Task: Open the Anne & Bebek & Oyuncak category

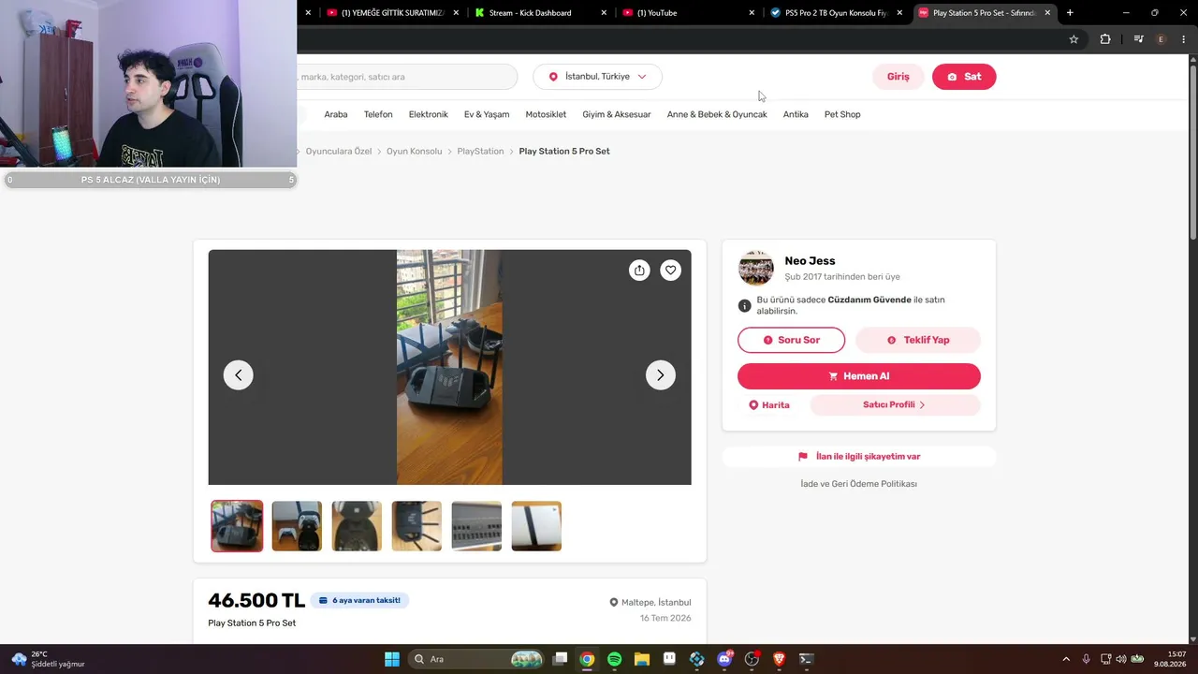Action: click(x=717, y=114)
